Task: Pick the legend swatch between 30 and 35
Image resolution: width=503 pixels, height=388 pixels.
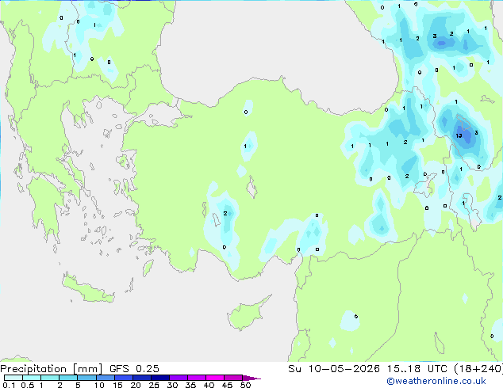Action: point(178,378)
